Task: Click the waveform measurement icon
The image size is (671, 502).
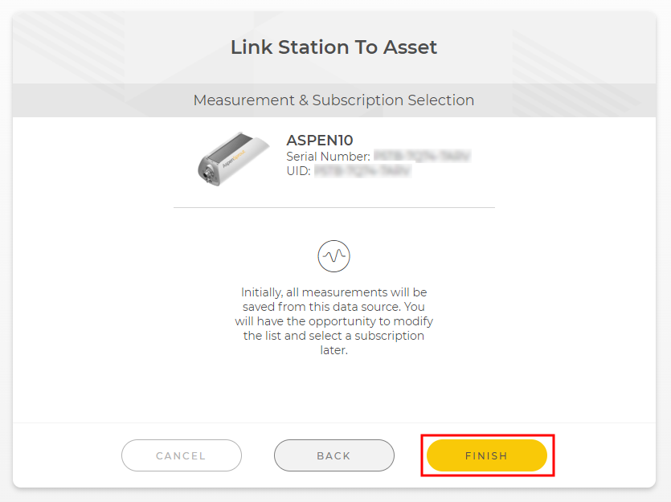Action: (x=333, y=256)
